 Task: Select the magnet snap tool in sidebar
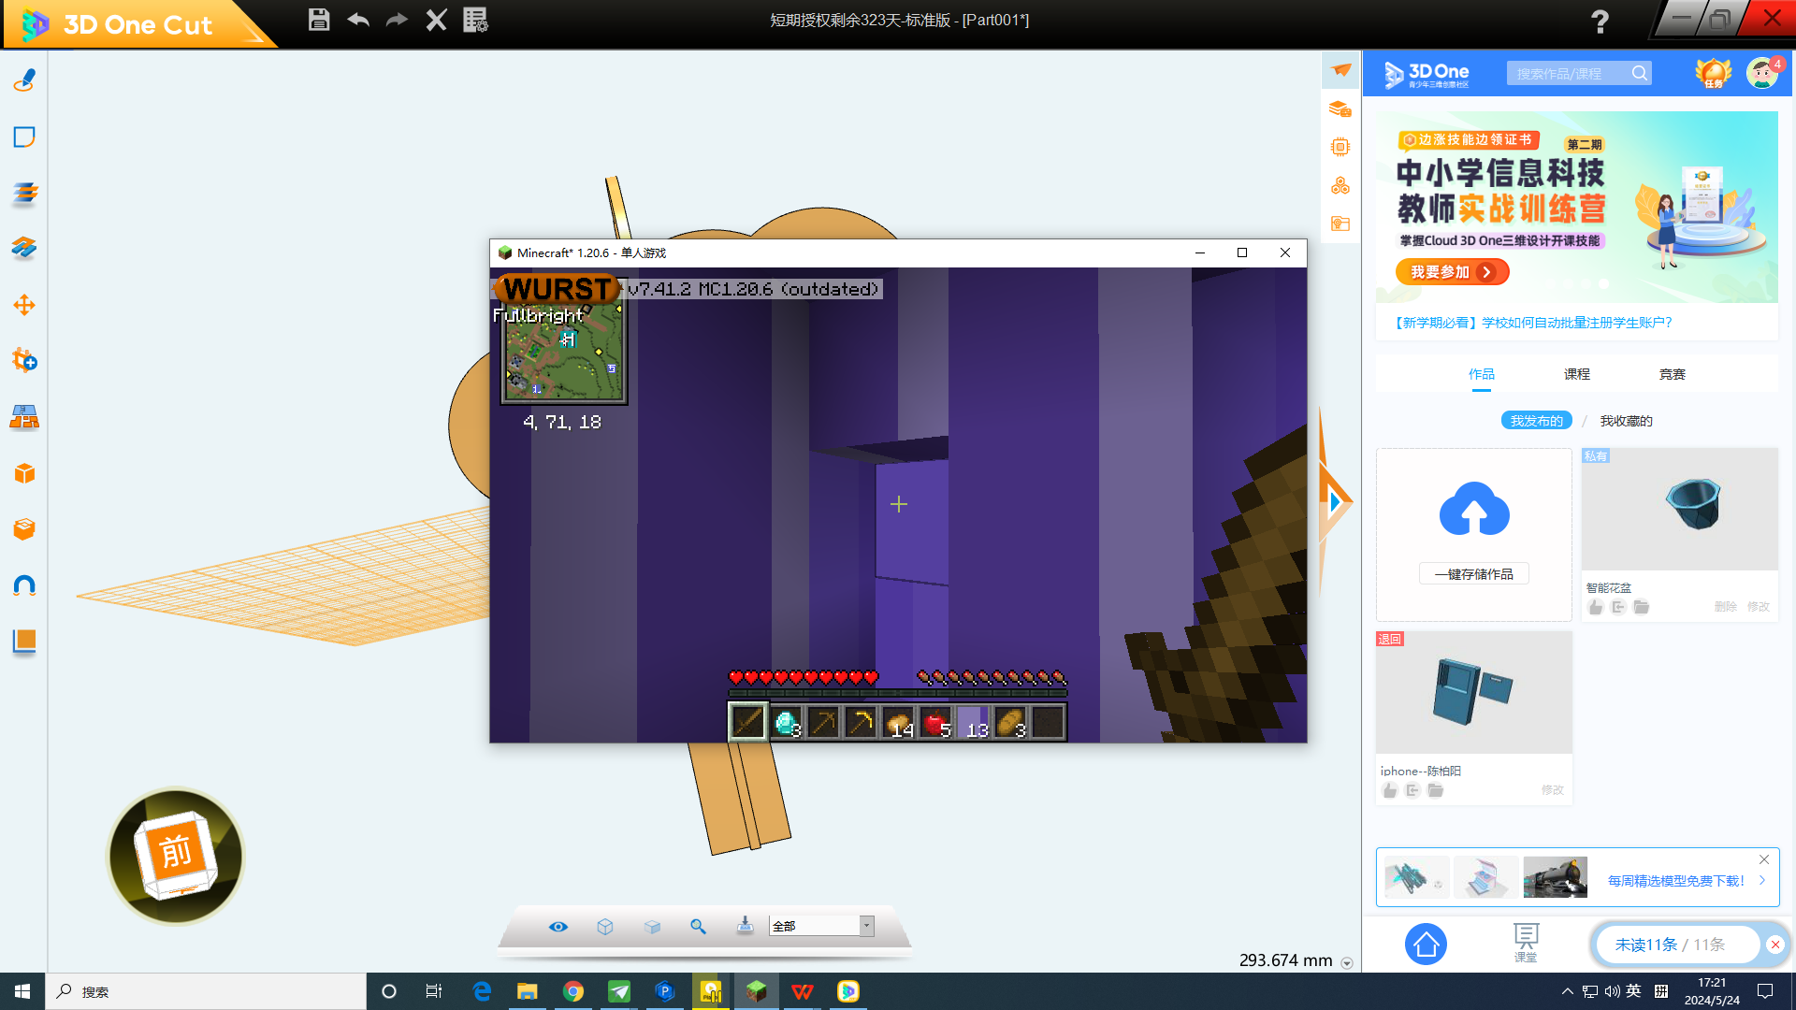coord(24,586)
